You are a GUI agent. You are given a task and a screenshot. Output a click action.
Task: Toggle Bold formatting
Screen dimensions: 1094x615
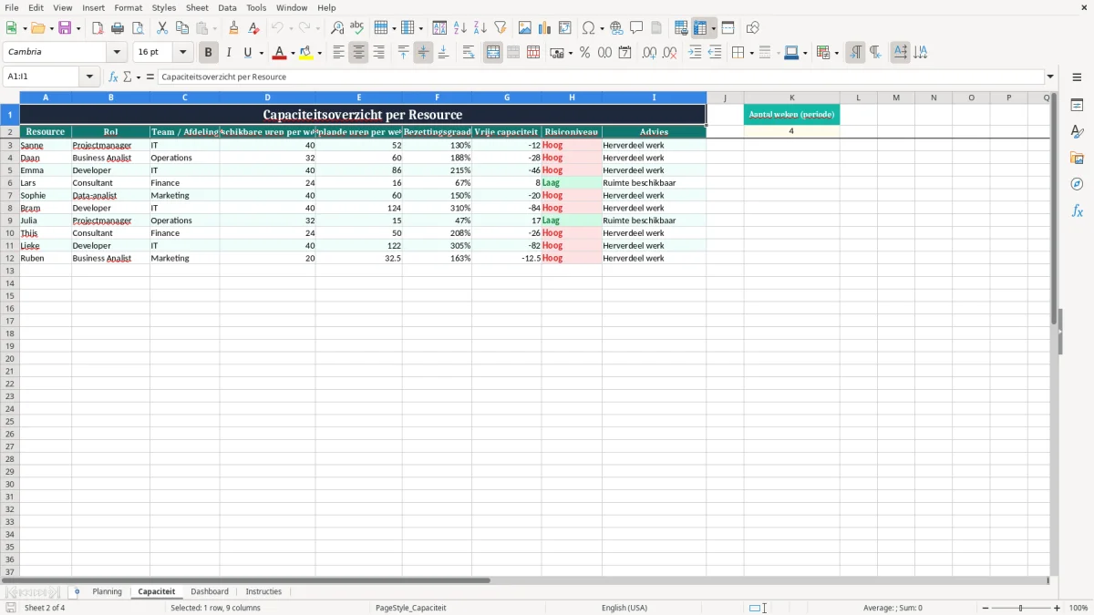click(x=209, y=53)
